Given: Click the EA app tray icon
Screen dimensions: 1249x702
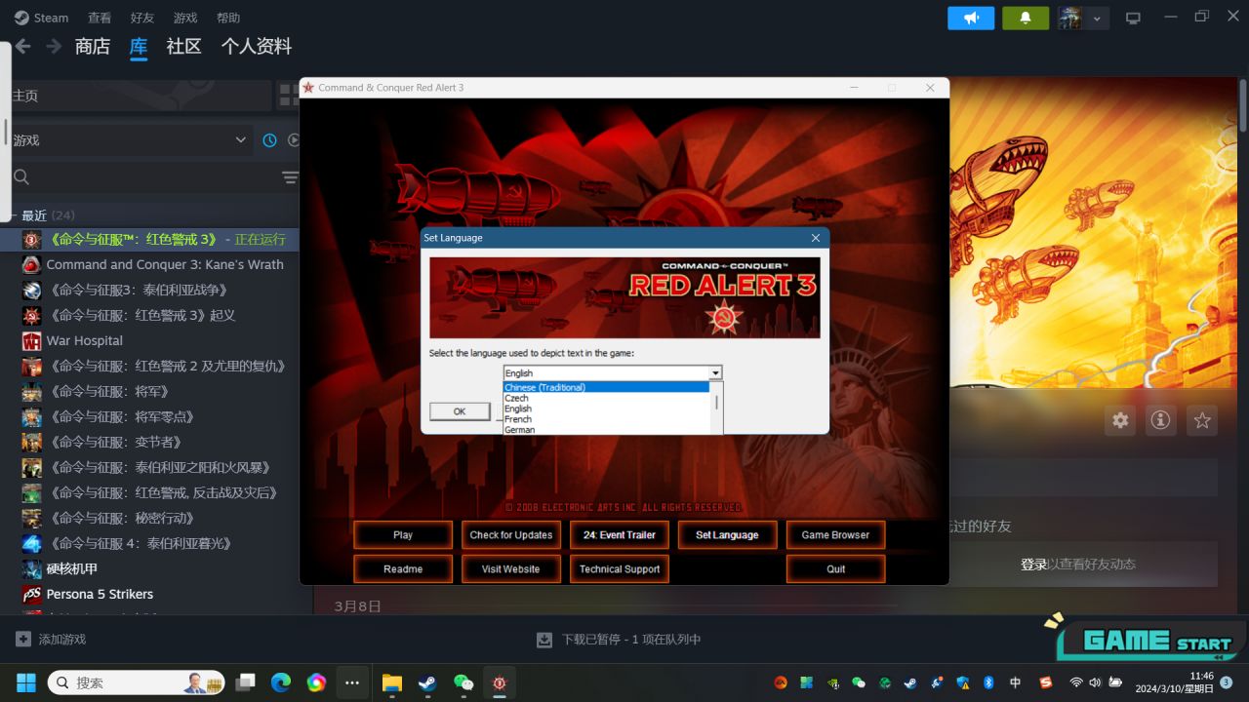Looking at the screenshot, I should tap(781, 682).
